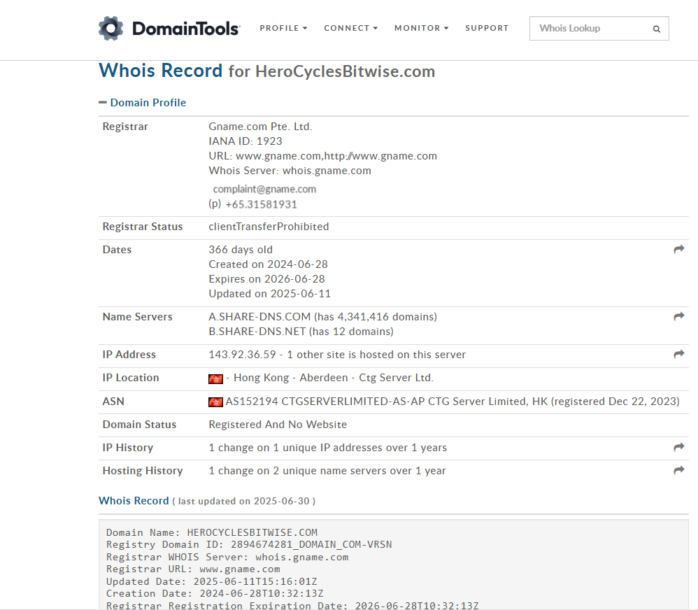Open the Monitor dropdown menu
This screenshot has width=698, height=610.
click(422, 28)
